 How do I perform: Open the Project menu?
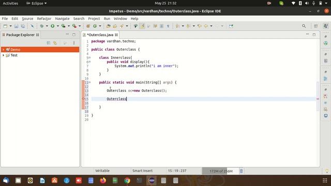tap(94, 19)
